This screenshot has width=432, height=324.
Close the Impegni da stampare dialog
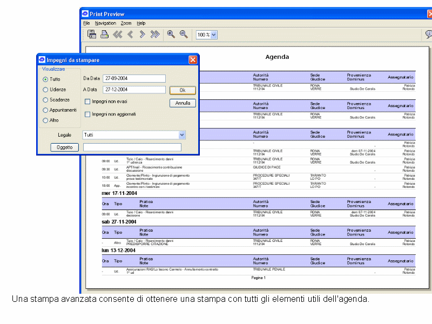coord(193,59)
